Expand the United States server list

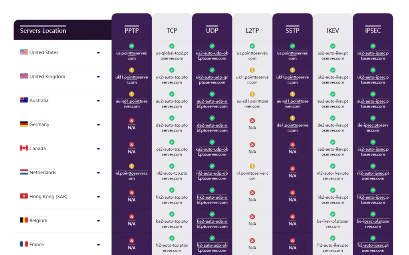[x=98, y=53]
